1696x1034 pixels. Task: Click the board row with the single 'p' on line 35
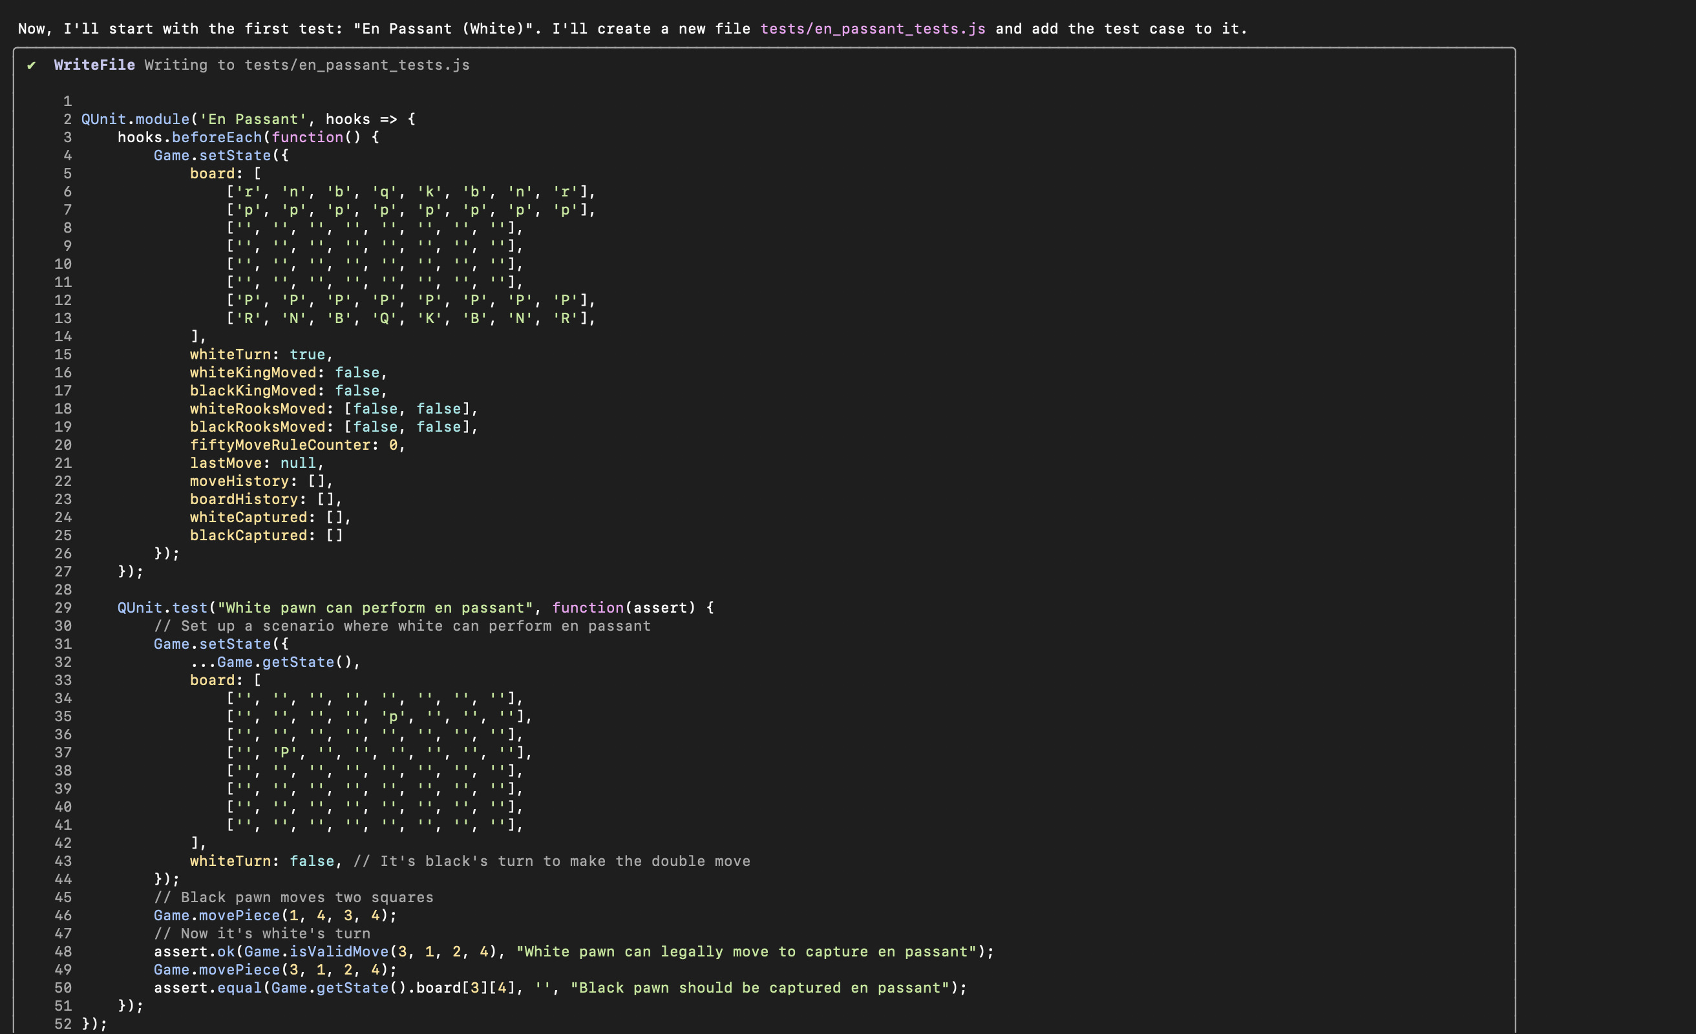(379, 716)
